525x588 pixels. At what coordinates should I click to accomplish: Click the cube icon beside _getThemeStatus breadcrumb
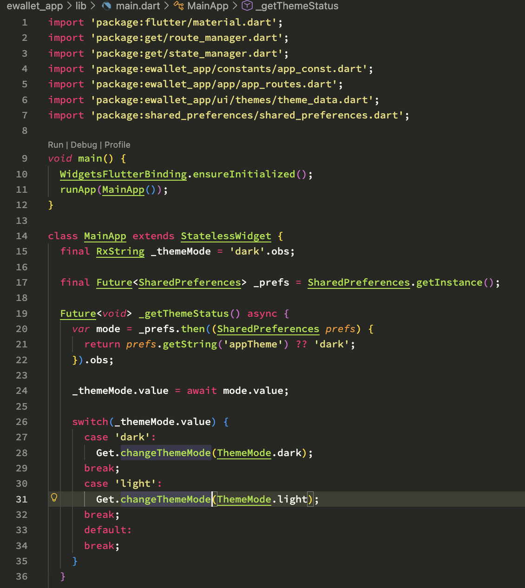(x=247, y=6)
